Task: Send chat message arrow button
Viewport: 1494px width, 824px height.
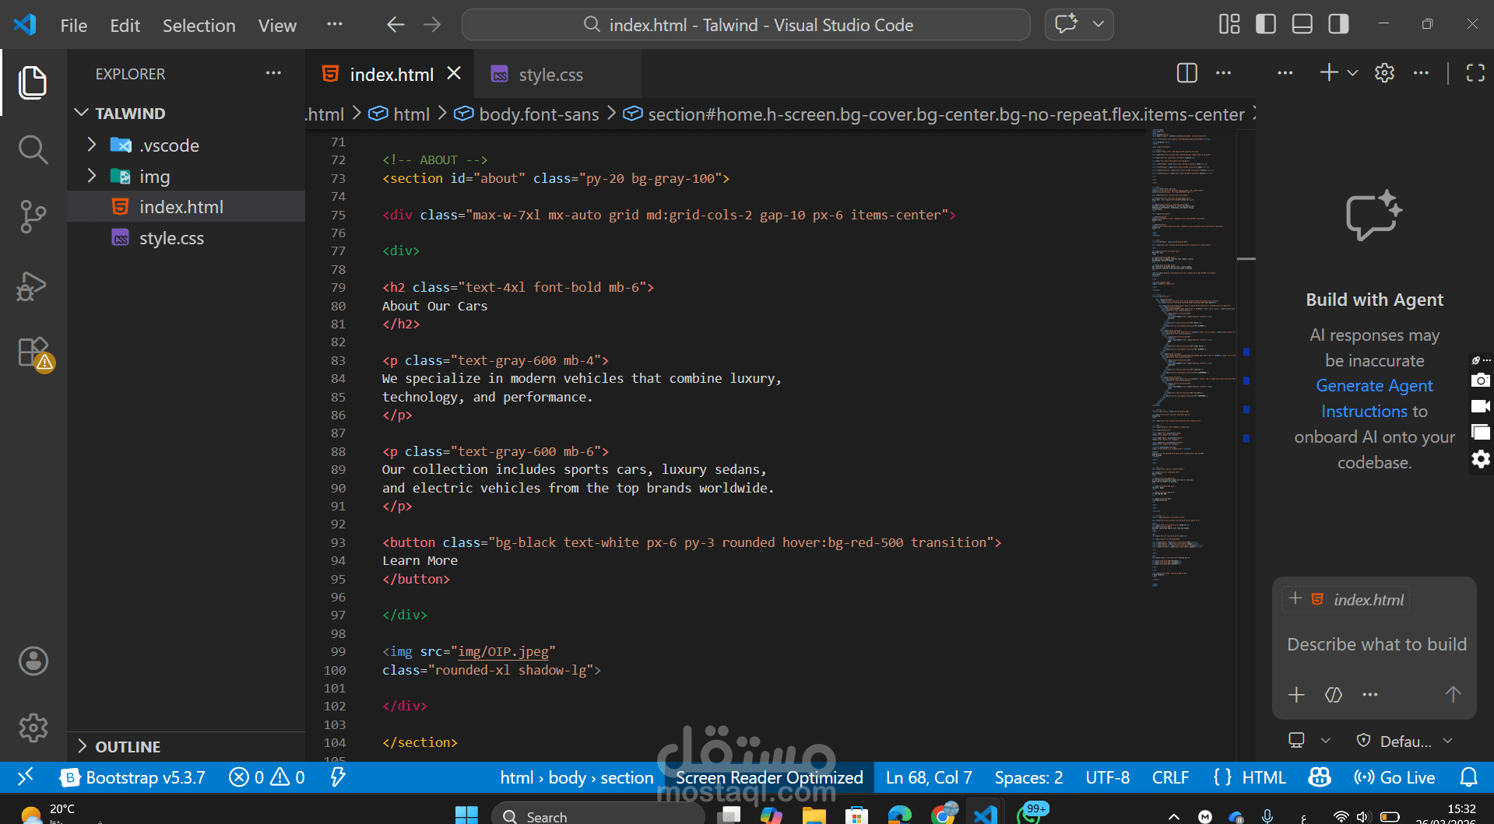Action: coord(1453,694)
